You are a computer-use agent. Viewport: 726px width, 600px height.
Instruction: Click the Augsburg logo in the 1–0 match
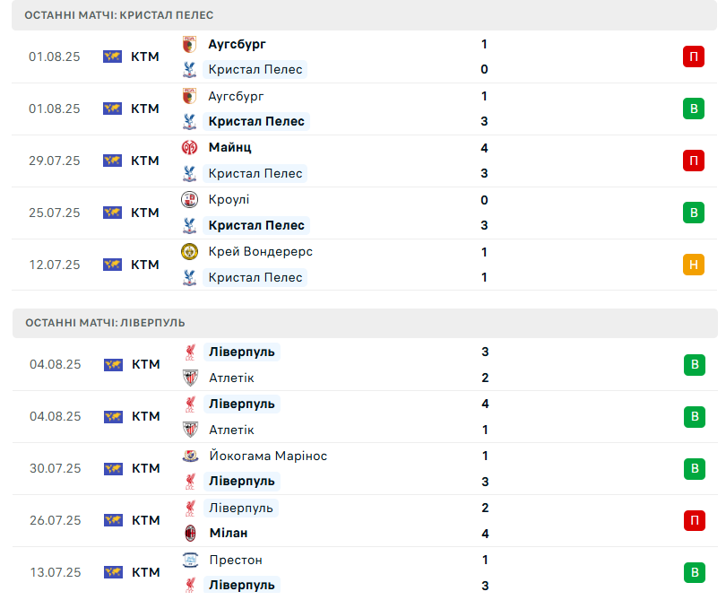[x=189, y=44]
